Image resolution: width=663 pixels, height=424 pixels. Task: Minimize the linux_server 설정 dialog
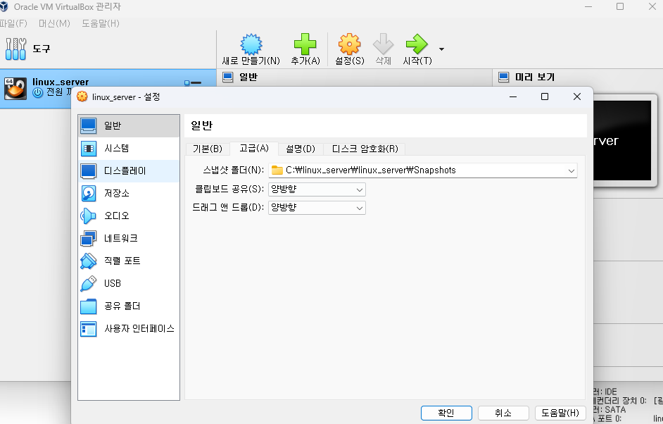[513, 97]
